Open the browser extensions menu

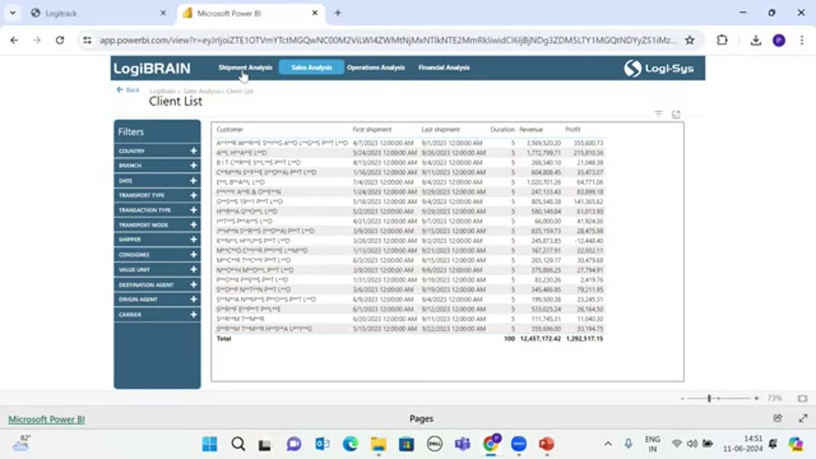tap(722, 41)
